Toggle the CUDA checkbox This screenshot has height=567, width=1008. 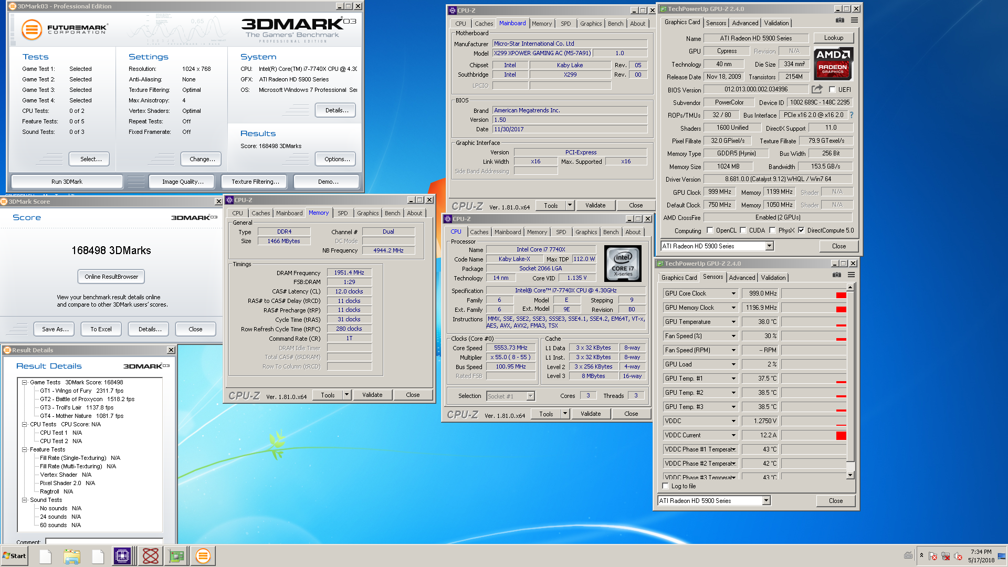coord(743,230)
